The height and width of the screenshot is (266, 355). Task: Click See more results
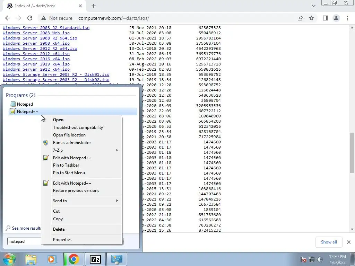tap(24, 228)
